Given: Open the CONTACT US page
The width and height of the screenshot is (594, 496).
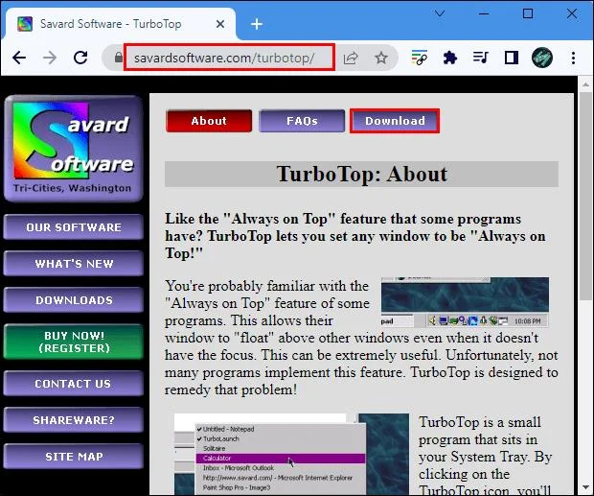Looking at the screenshot, I should tap(74, 384).
